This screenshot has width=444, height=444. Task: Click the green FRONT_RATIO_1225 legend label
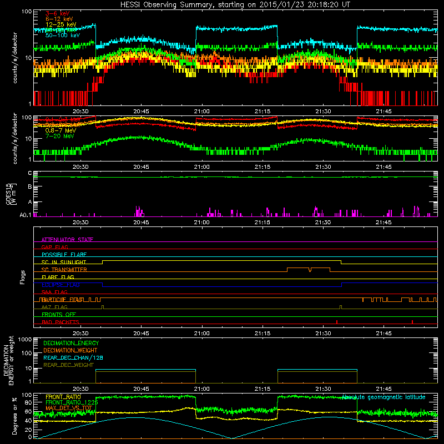tap(72, 402)
